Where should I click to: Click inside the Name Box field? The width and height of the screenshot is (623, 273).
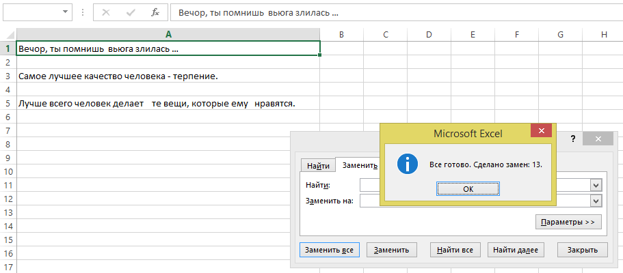pyautogui.click(x=31, y=12)
